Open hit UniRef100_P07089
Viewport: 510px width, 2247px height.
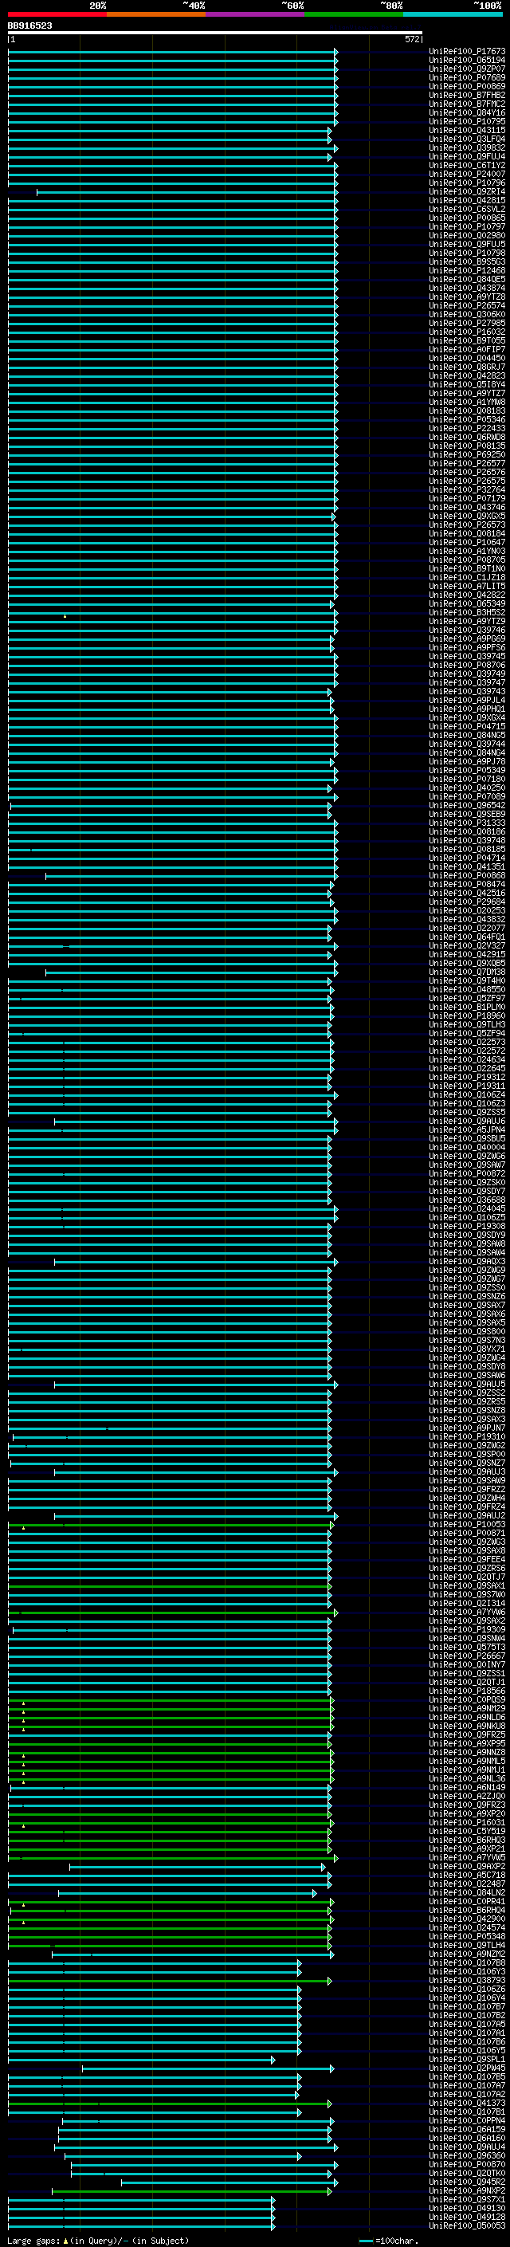click(467, 796)
